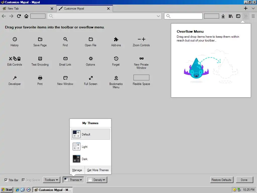
Task: Expand the list all tabs chevron
Action: click(253, 8)
